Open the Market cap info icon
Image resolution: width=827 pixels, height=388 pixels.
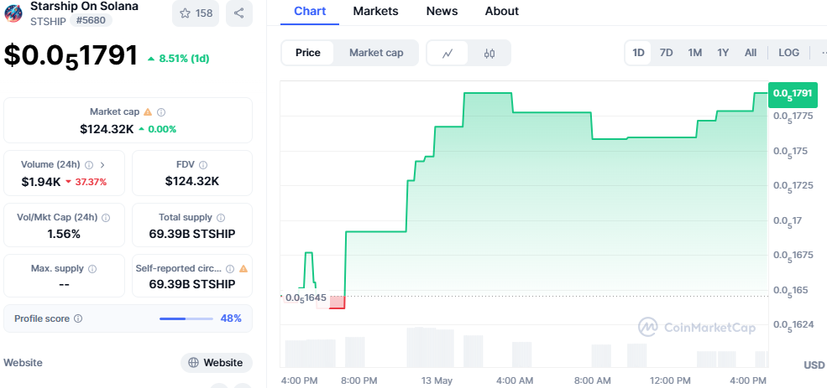point(162,111)
